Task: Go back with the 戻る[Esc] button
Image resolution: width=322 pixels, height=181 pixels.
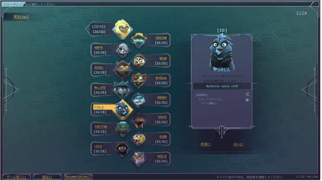Action: (x=21, y=17)
